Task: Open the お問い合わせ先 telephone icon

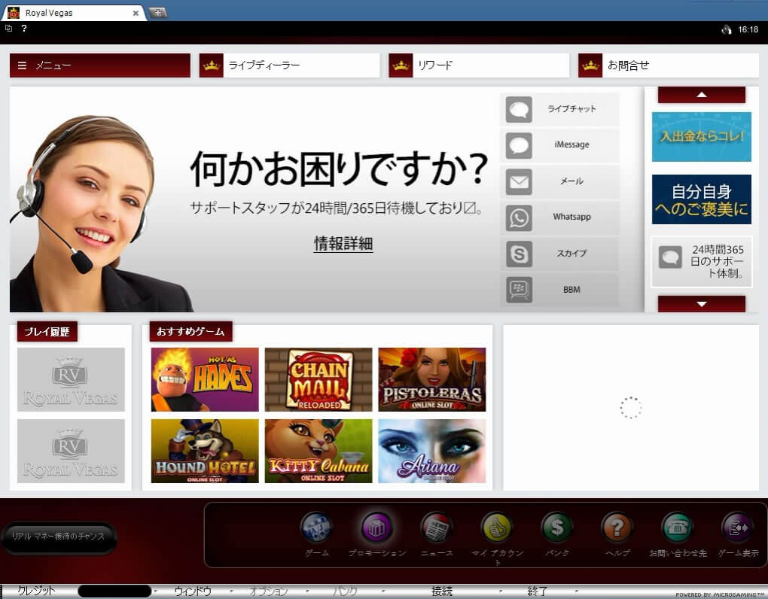Action: [678, 528]
